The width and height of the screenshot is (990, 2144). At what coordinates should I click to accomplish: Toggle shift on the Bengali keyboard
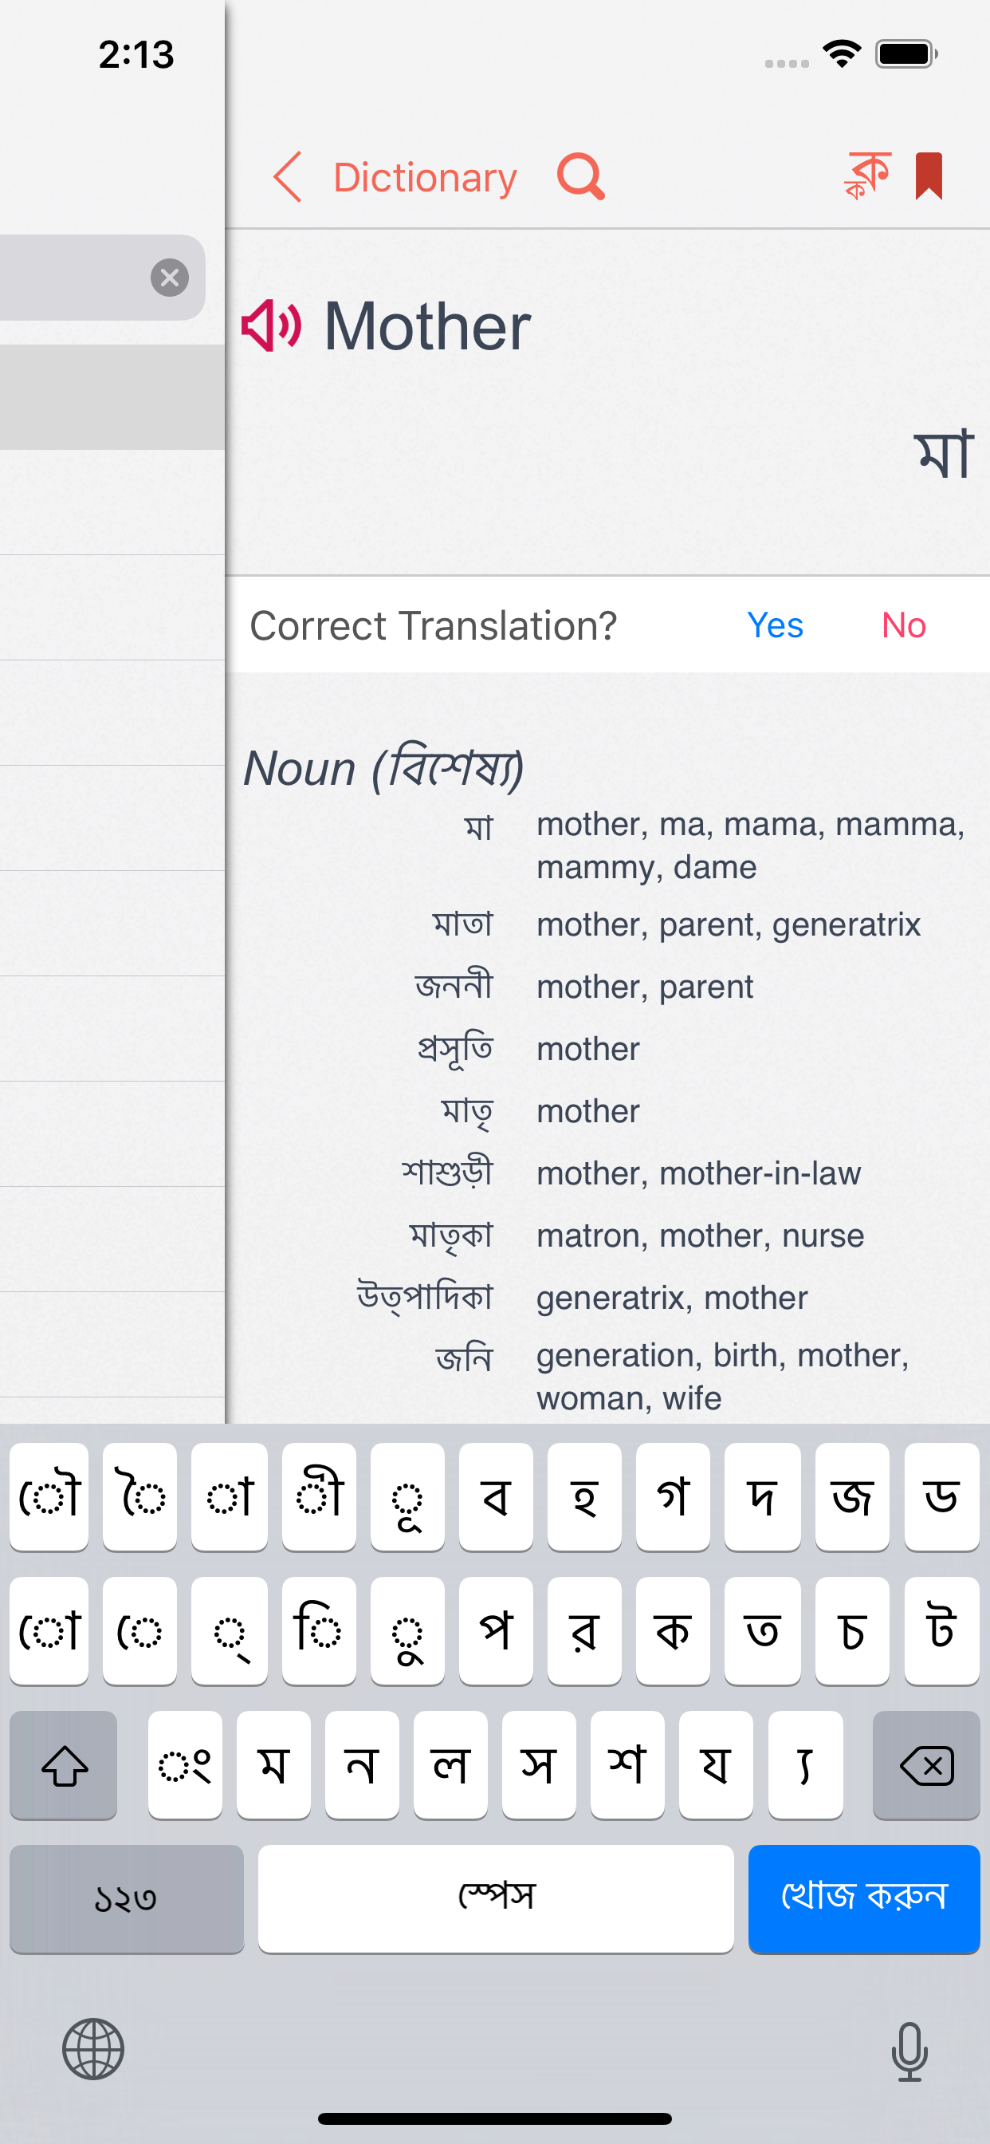(x=63, y=1765)
